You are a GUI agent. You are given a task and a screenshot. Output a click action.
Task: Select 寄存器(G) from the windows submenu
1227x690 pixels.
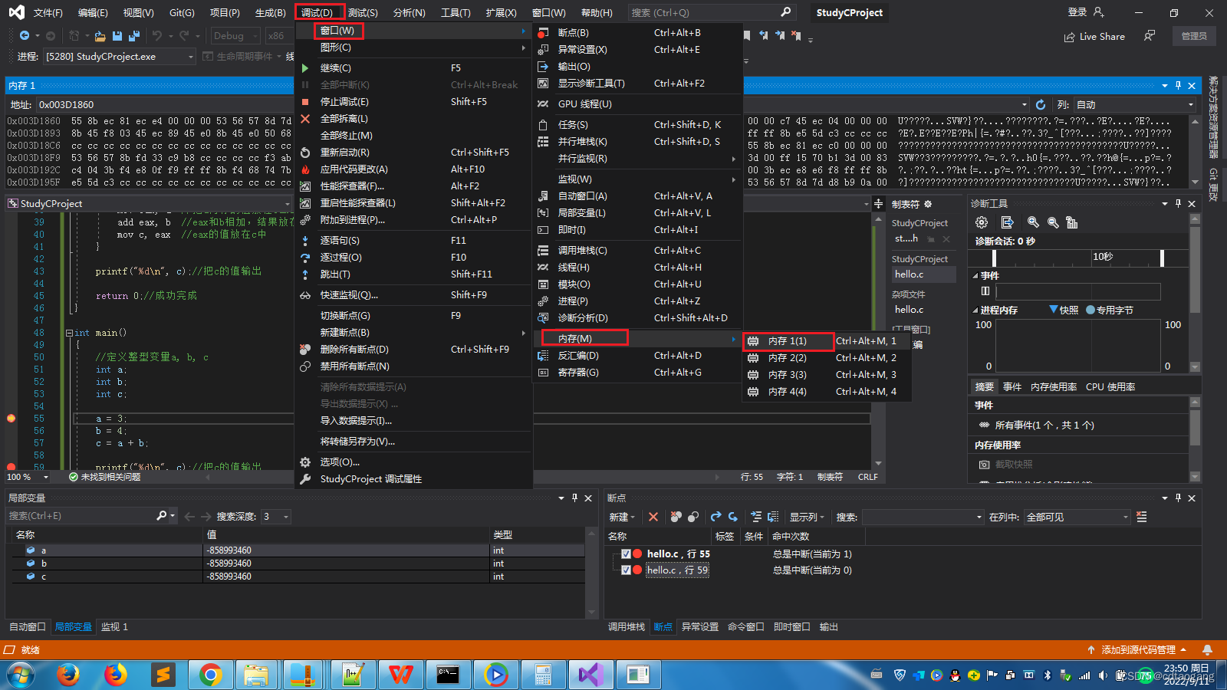pyautogui.click(x=638, y=373)
